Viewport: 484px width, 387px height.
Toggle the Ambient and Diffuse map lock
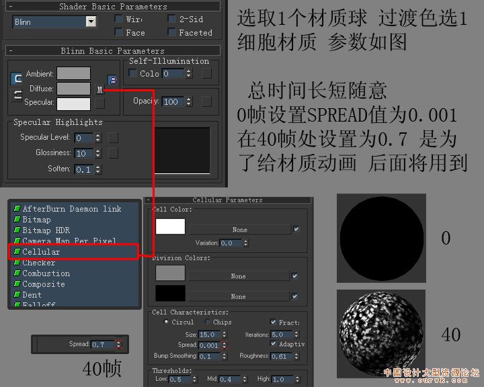tap(113, 80)
